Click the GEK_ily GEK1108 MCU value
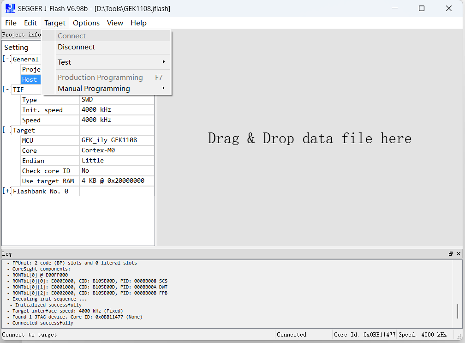Viewport: 465px width, 343px height. tap(117, 140)
